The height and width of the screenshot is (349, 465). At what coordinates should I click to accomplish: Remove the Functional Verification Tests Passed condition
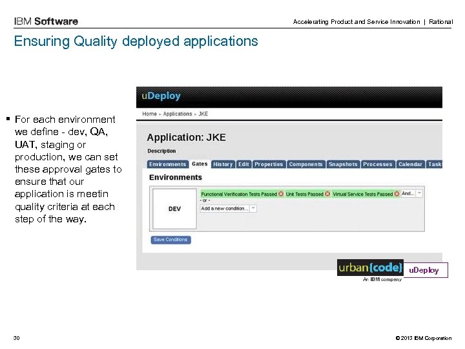[x=280, y=194]
